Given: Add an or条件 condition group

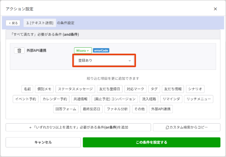Looking at the screenshot, I should pos(78,128).
